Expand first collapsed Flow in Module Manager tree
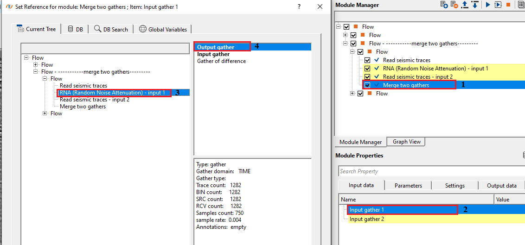The image size is (525, 245). (346, 35)
